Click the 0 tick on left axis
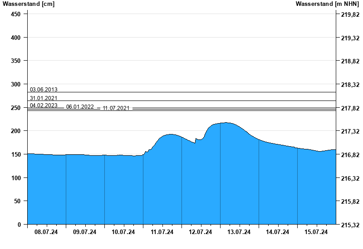This screenshot has width=363, height=249. tap(19, 225)
